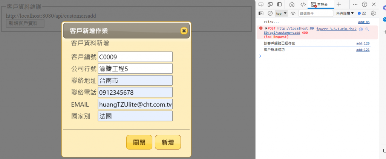The width and height of the screenshot is (386, 159).
Task: Open the 22 issues counter badge
Action: pos(361,13)
